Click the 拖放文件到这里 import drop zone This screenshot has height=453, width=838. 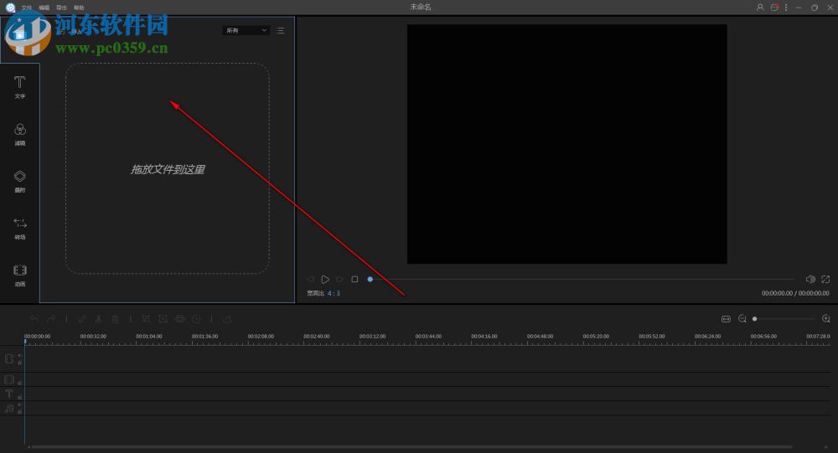point(168,169)
